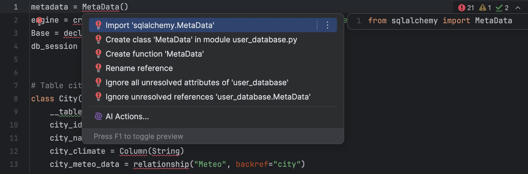Viewport: 528px width, 174px height.
Task: Select 'Rename reference' quick fix
Action: click(139, 68)
